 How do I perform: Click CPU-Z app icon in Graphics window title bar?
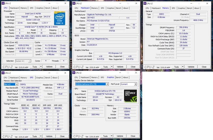click(74, 73)
